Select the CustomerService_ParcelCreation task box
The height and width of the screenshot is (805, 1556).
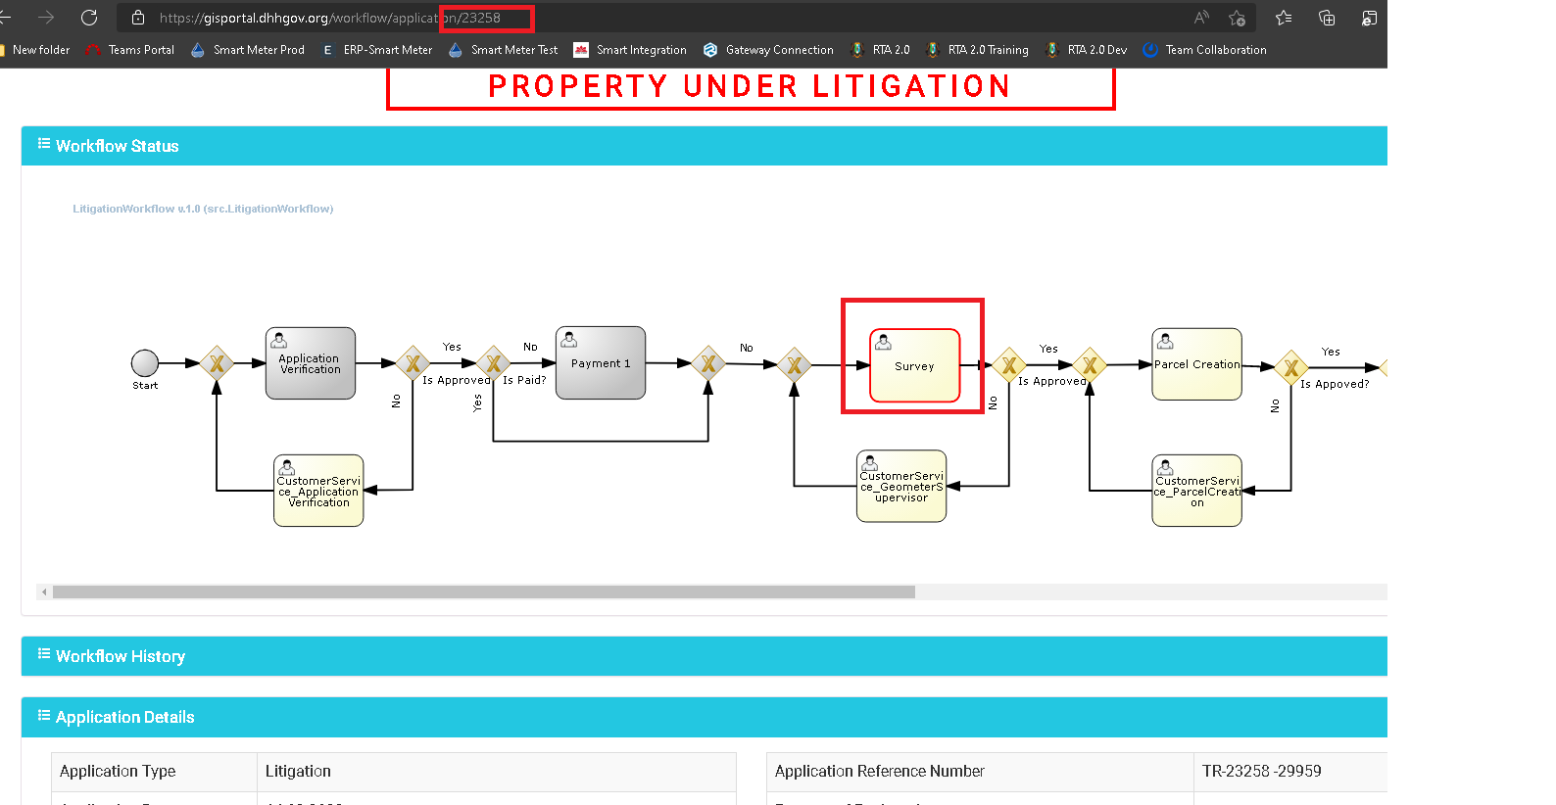click(1197, 491)
